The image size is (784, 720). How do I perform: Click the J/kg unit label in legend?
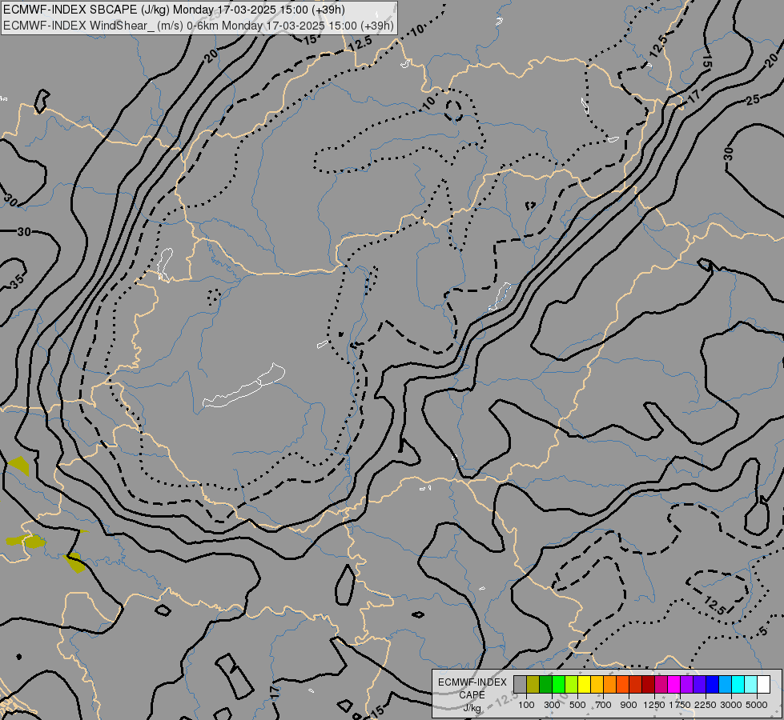pos(472,708)
